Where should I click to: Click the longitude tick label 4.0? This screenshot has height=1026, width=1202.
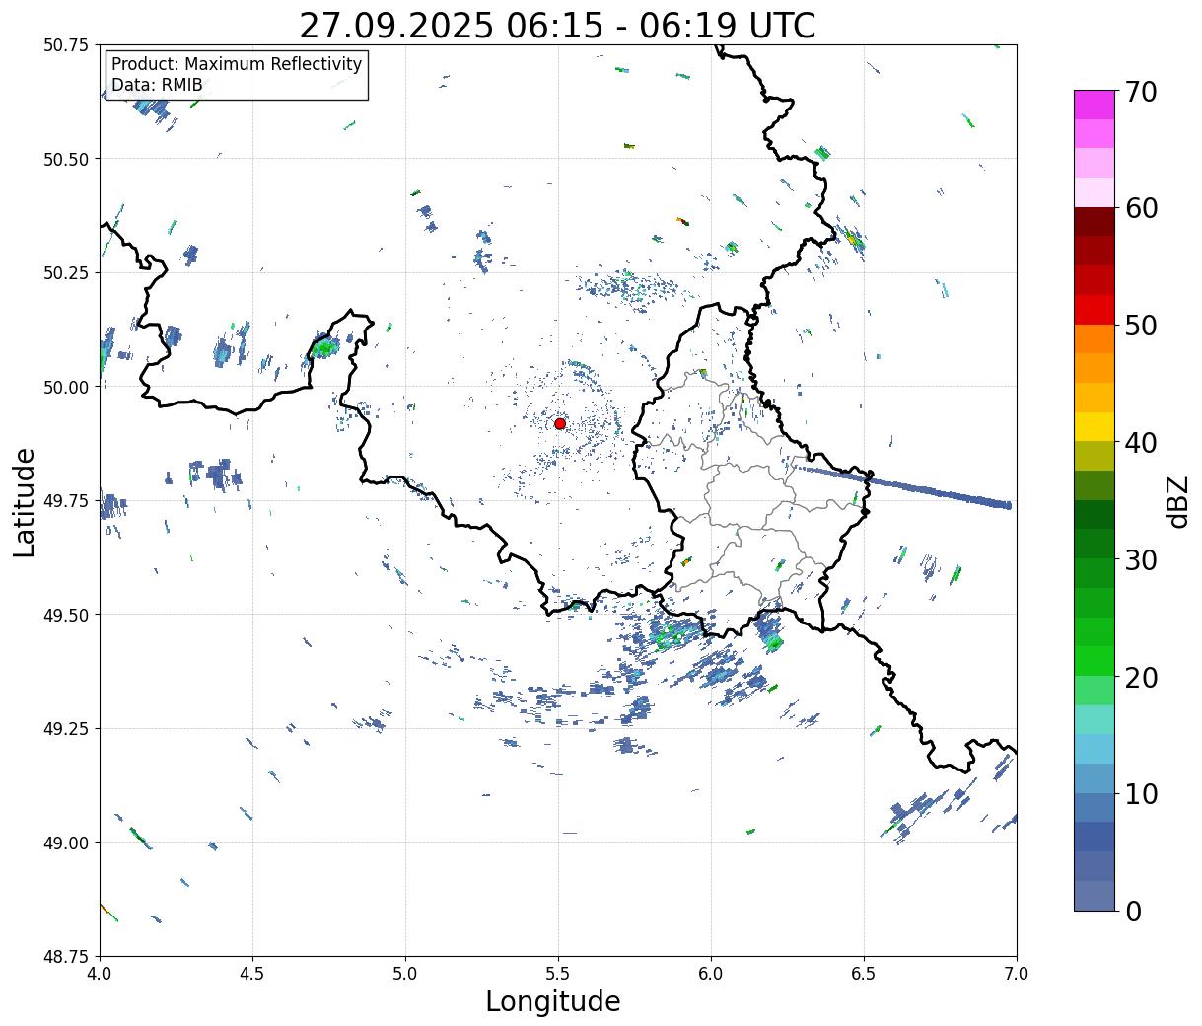click(100, 974)
